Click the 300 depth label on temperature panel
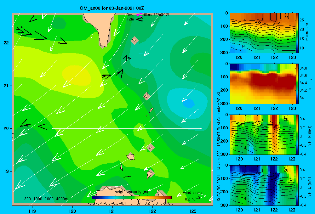315x214 pixels. click(224, 53)
